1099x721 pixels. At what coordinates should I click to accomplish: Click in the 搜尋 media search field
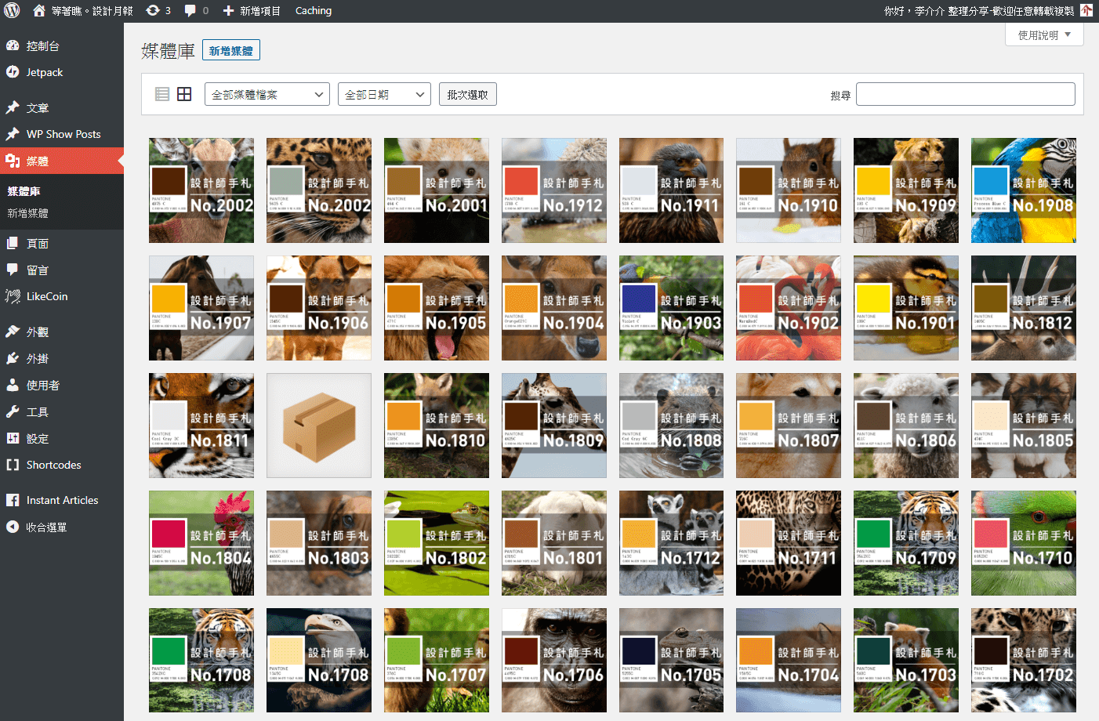(965, 95)
